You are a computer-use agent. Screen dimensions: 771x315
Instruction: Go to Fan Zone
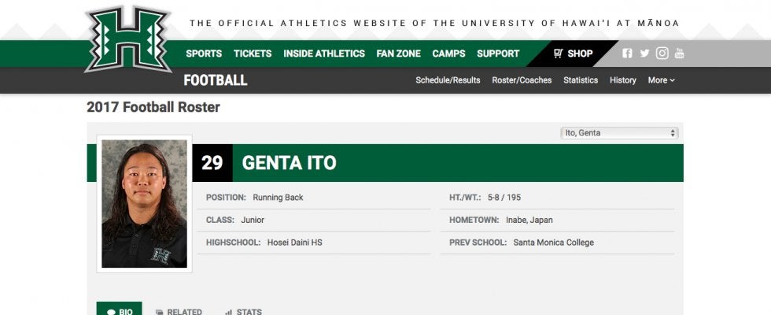tap(398, 54)
